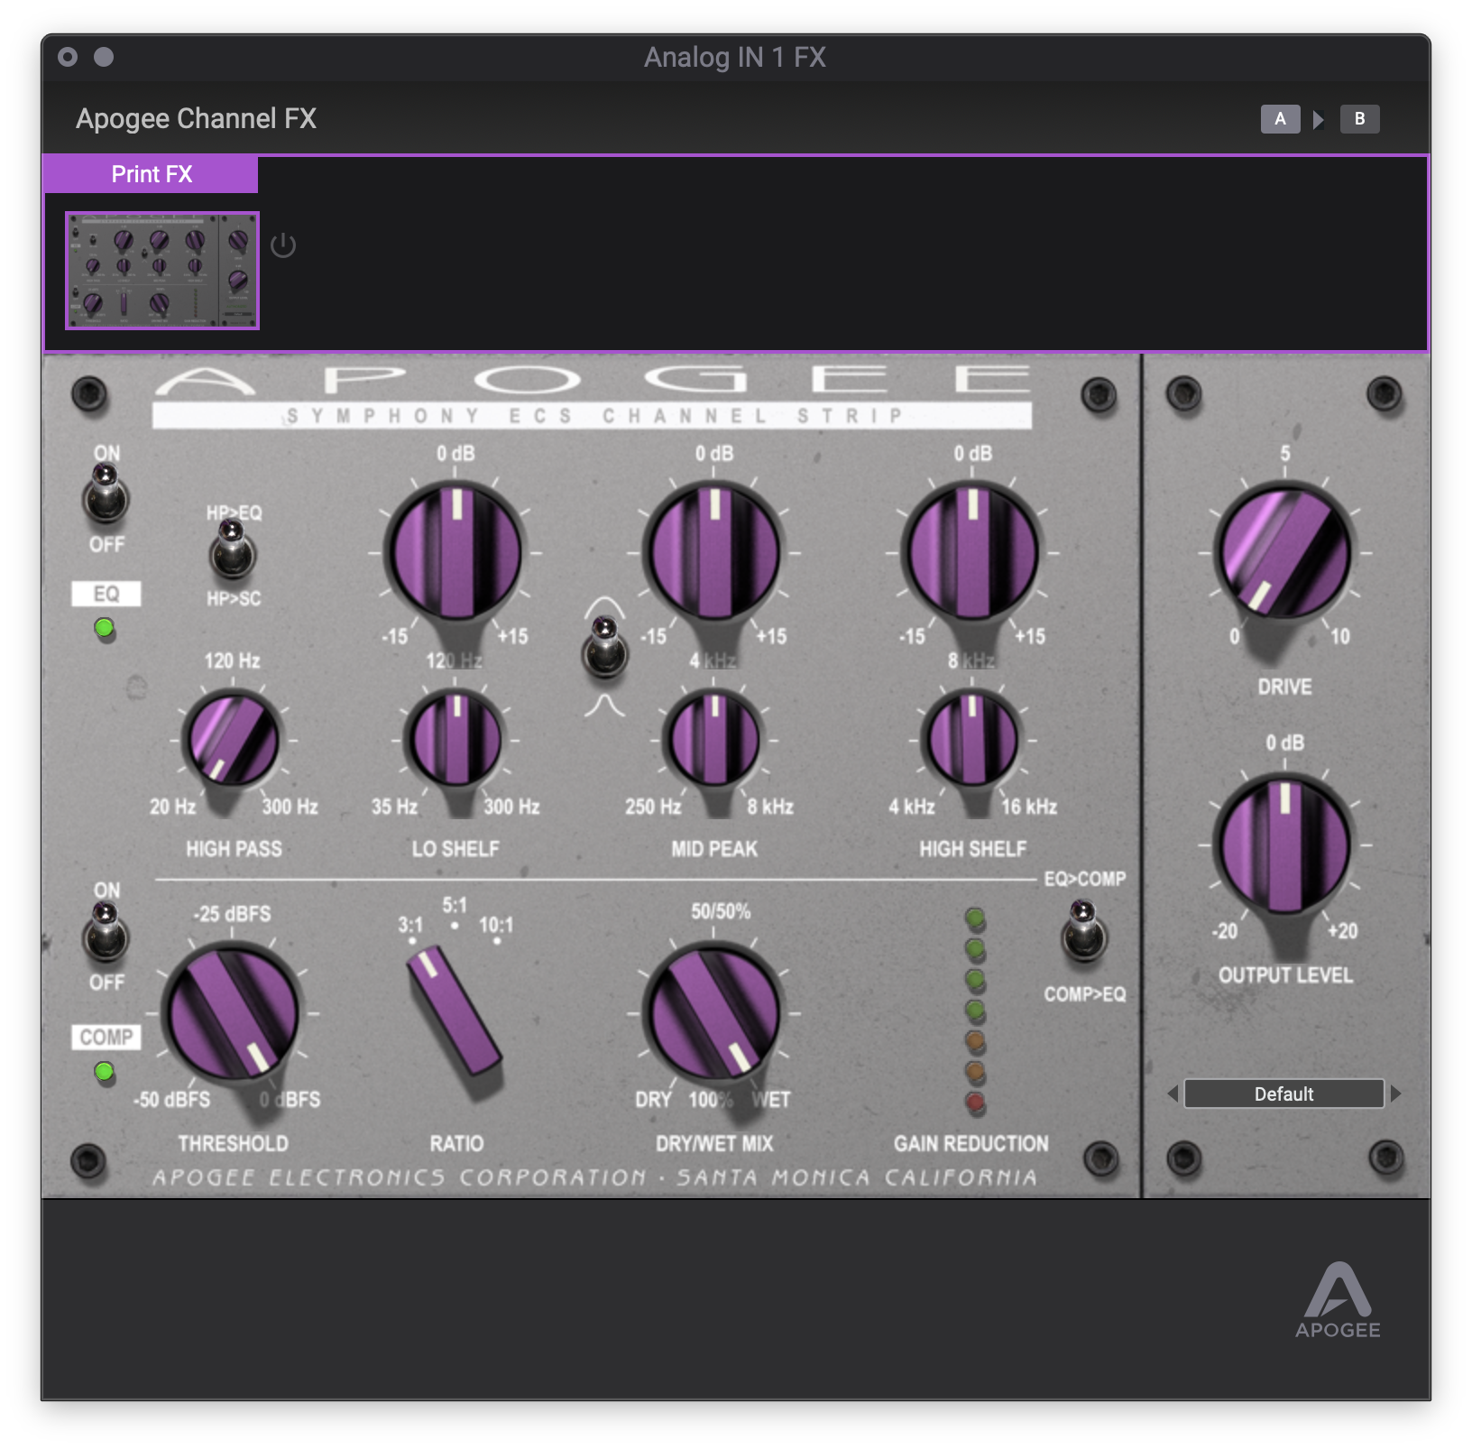Select the A preset slot button
The height and width of the screenshot is (1449, 1472).
(x=1280, y=118)
